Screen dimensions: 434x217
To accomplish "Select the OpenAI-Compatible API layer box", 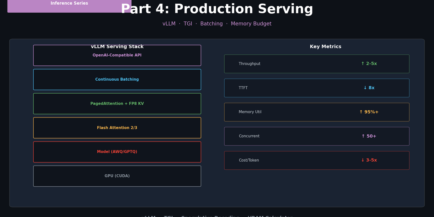I will [117, 55].
